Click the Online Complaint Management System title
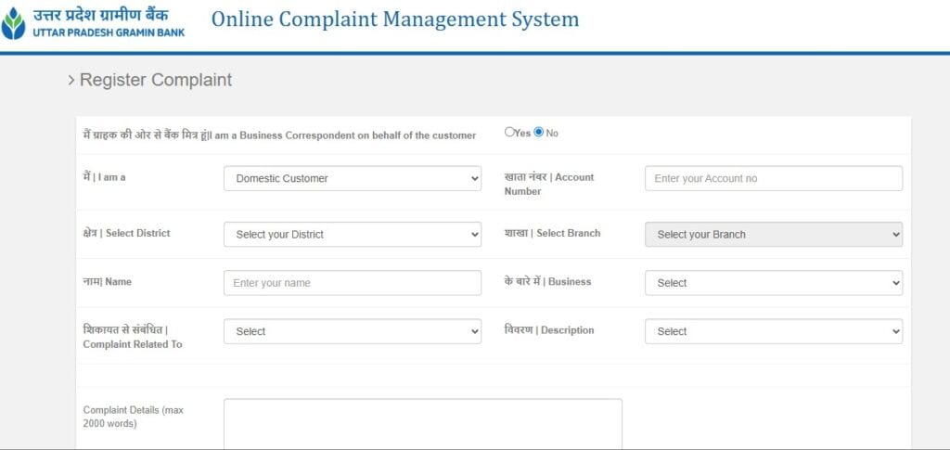This screenshot has height=450, width=950. point(395,19)
